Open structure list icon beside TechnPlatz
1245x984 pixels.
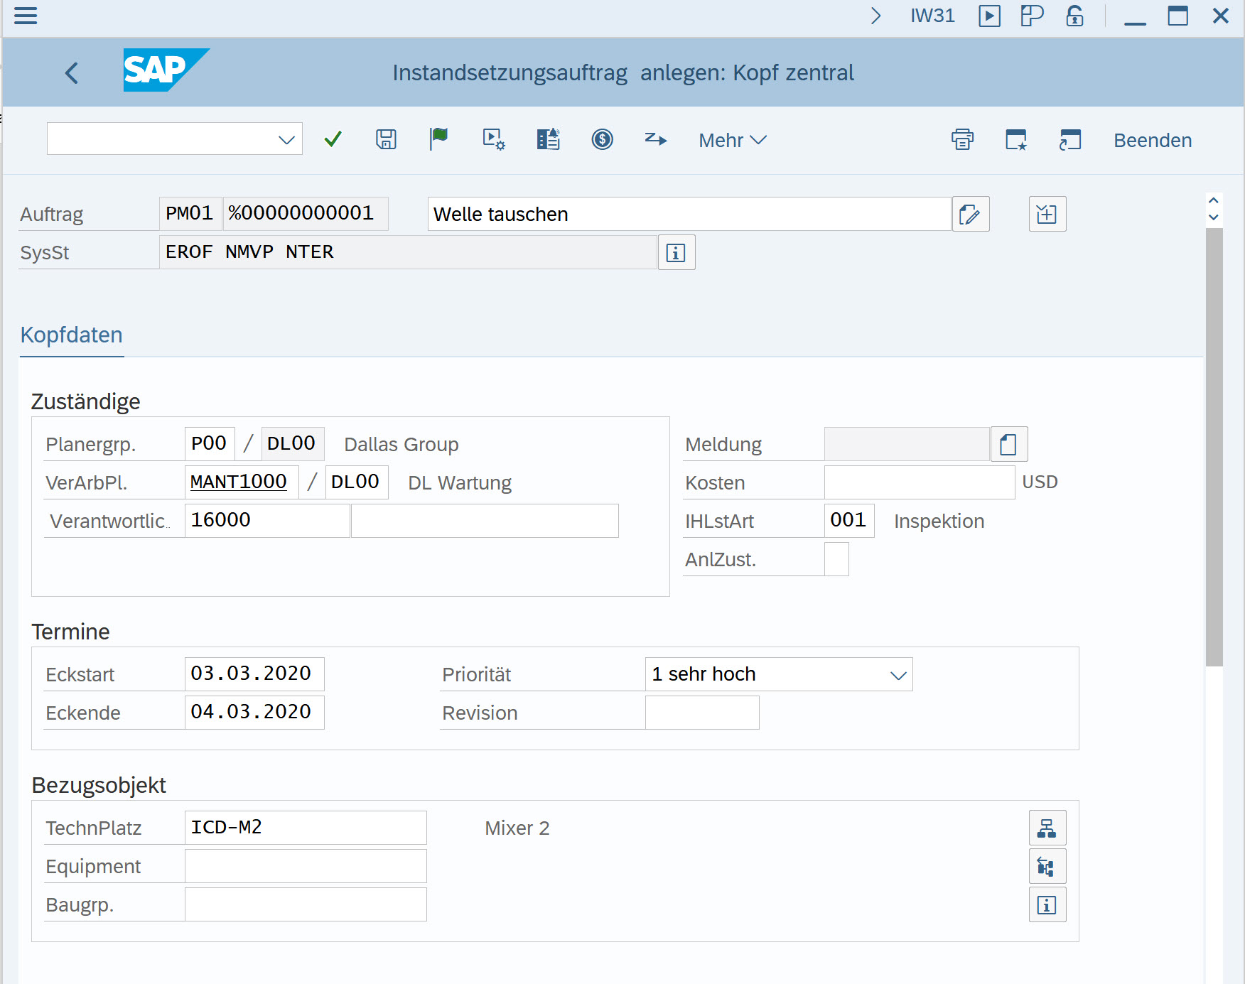tap(1047, 828)
